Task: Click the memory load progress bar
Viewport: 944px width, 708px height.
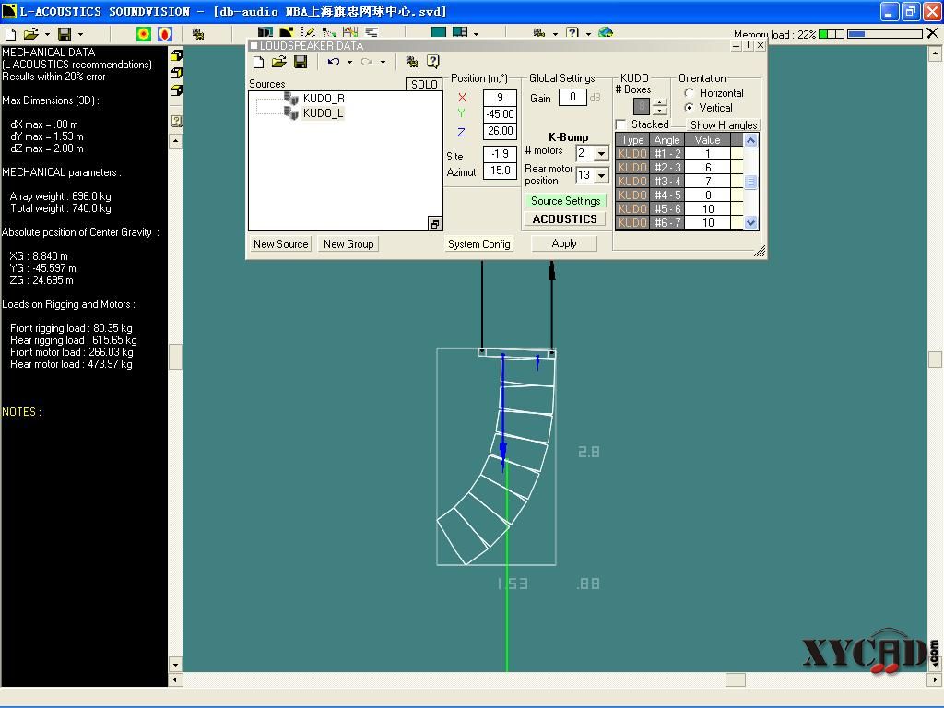Action: point(885,34)
